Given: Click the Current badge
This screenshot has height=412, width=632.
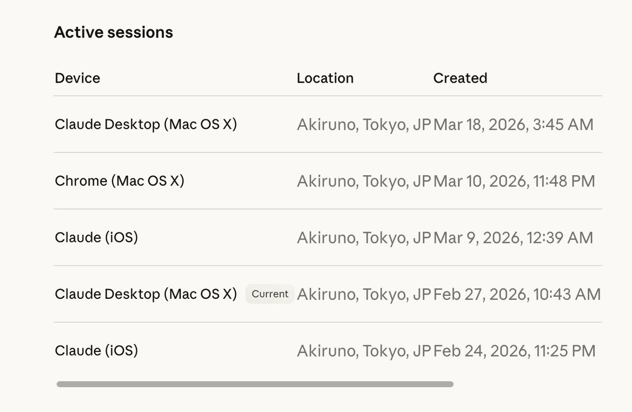Looking at the screenshot, I should coord(270,294).
